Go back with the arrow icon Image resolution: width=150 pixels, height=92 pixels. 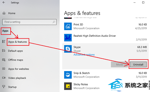pos(4,2)
